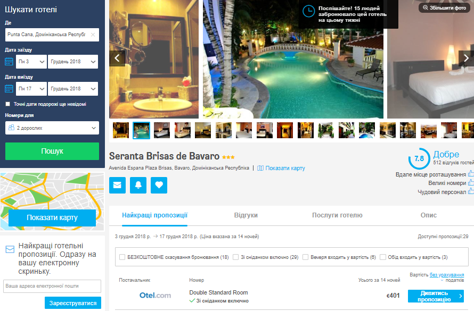Open the Послуги готелю tab
Image resolution: width=474 pixels, height=311 pixels.
(337, 215)
